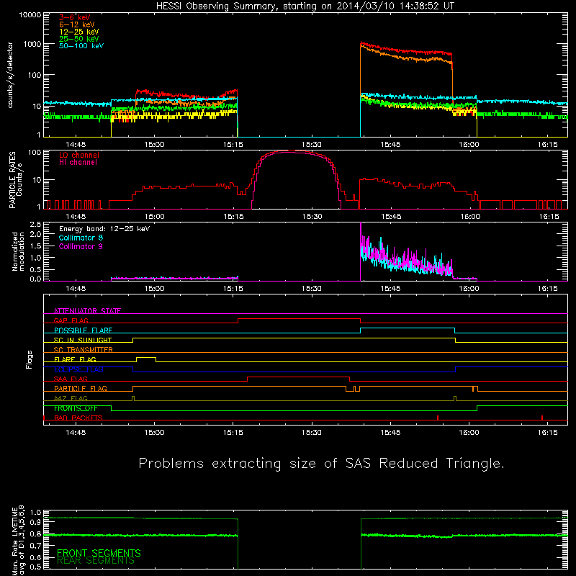
Task: Click the ATTENUATOR STATE flag label
Action: click(x=87, y=311)
